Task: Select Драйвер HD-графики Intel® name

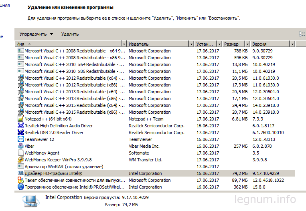Action: (53, 173)
